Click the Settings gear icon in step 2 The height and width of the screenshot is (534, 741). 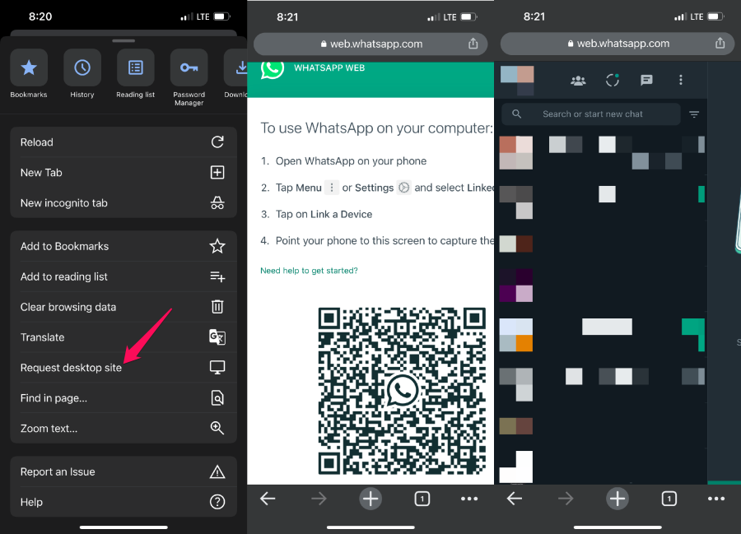tap(403, 188)
